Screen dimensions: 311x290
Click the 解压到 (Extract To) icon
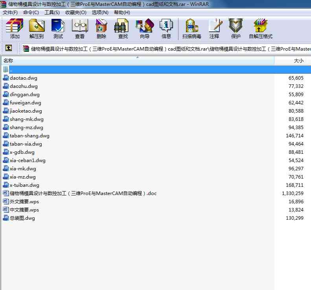[x=37, y=29]
